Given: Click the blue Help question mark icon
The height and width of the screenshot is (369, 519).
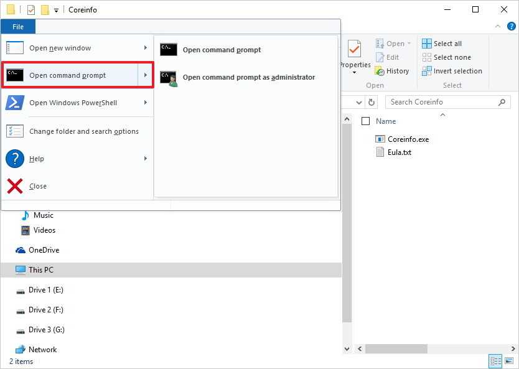Looking at the screenshot, I should pyautogui.click(x=15, y=159).
